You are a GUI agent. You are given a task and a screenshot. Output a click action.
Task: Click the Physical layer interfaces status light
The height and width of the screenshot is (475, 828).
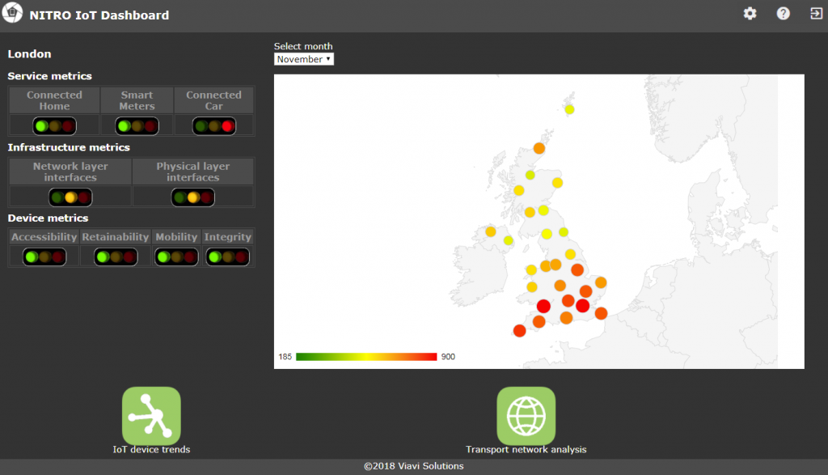192,197
